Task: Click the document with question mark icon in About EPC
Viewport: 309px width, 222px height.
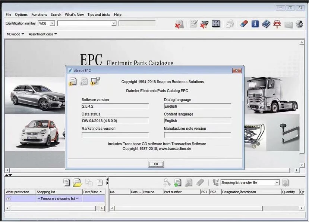Action: point(73,81)
